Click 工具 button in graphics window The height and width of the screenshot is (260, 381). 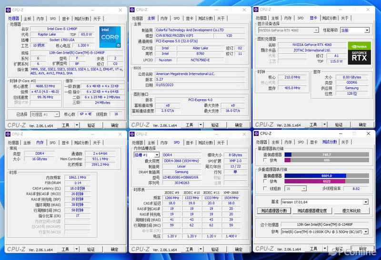pyautogui.click(x=313, y=125)
